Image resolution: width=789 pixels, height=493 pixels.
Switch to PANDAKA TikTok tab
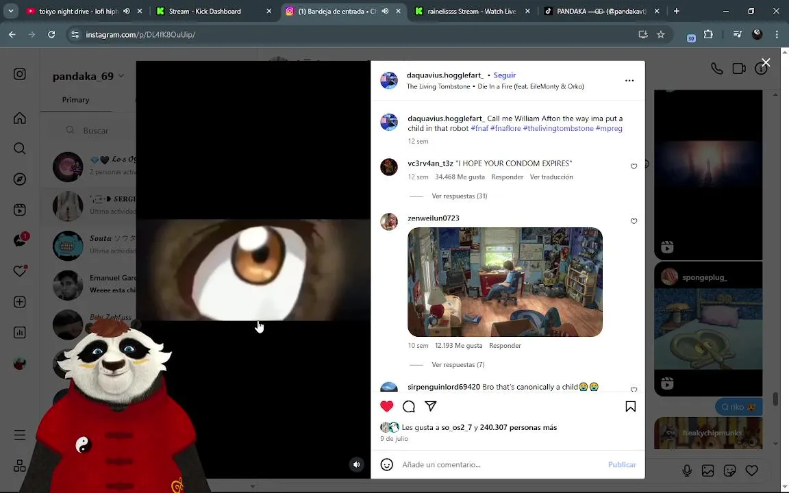point(601,11)
